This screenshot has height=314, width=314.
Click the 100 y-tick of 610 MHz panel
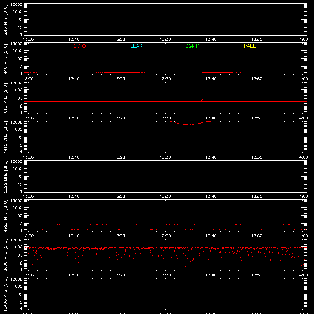(x=19, y=98)
